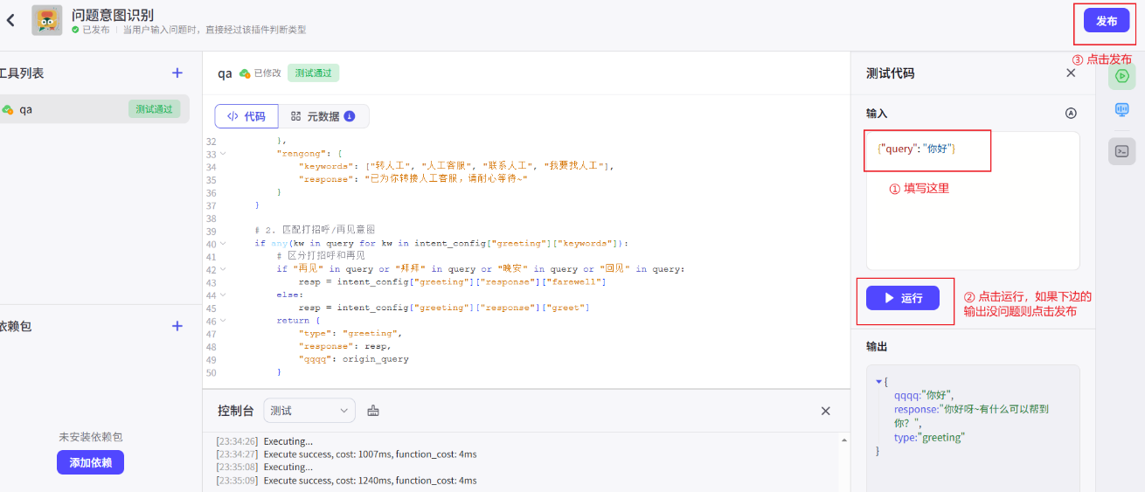Viewport: 1145px width, 492px height.
Task: Clear the console log with broom icon
Action: (x=373, y=411)
